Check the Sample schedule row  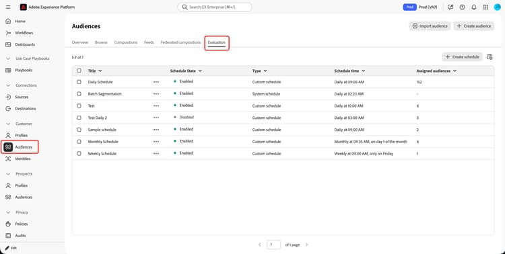pos(79,130)
